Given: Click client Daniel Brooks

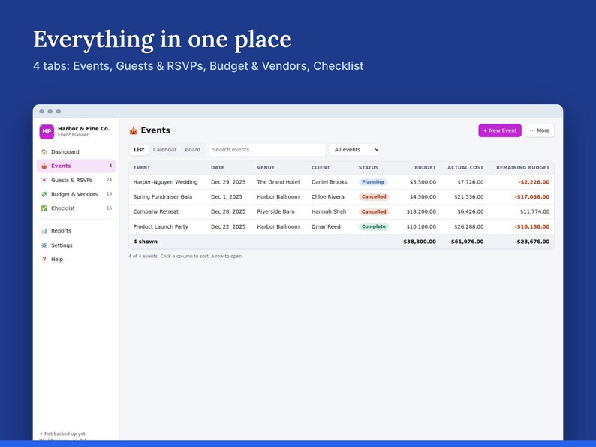Looking at the screenshot, I should 330,182.
